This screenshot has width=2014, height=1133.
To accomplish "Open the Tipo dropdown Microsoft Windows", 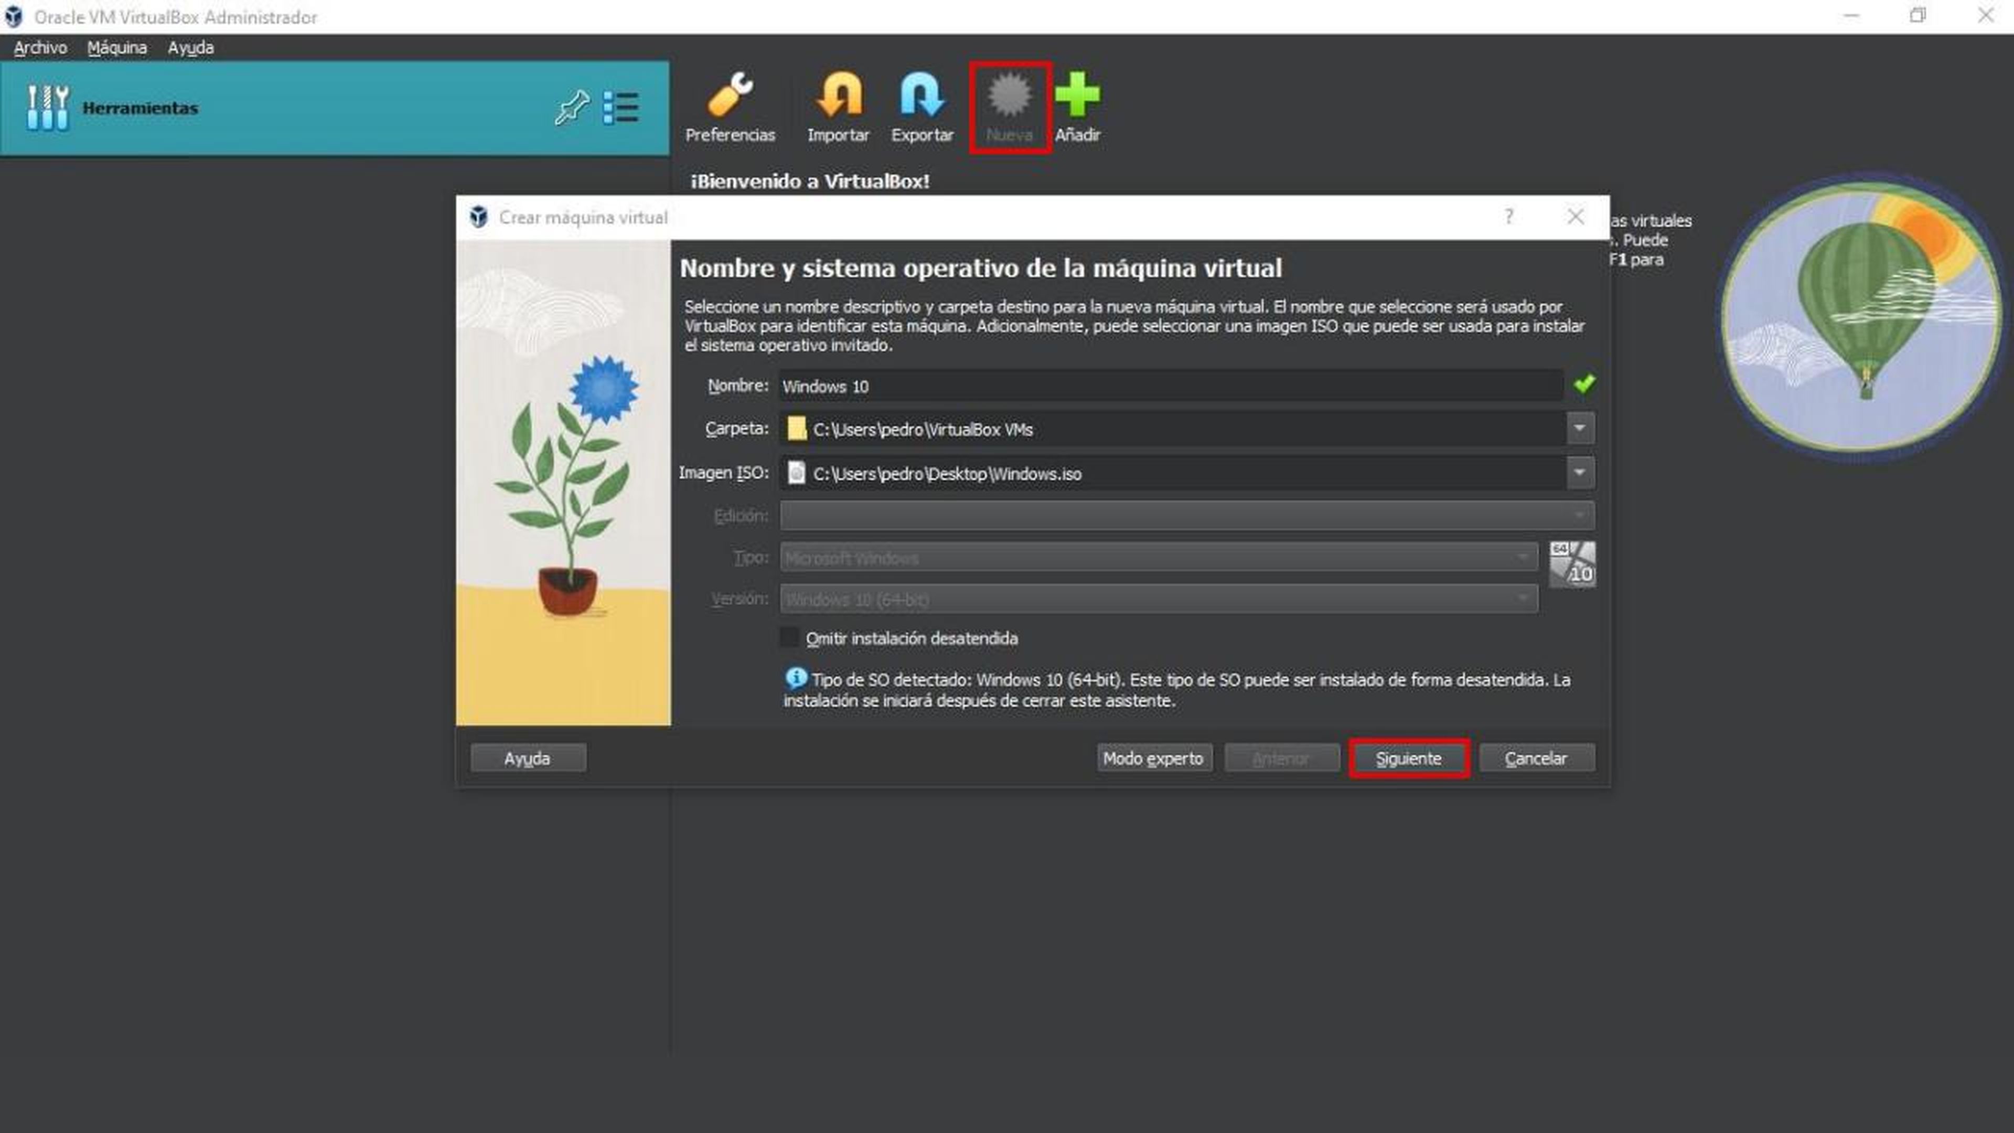I will click(1159, 558).
